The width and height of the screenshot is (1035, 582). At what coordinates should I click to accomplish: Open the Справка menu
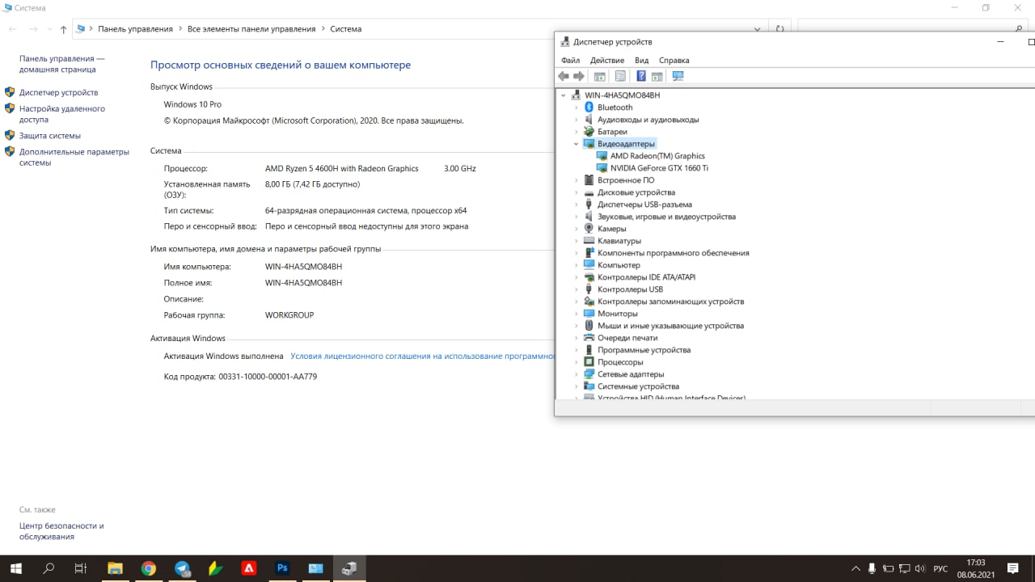[x=674, y=60]
